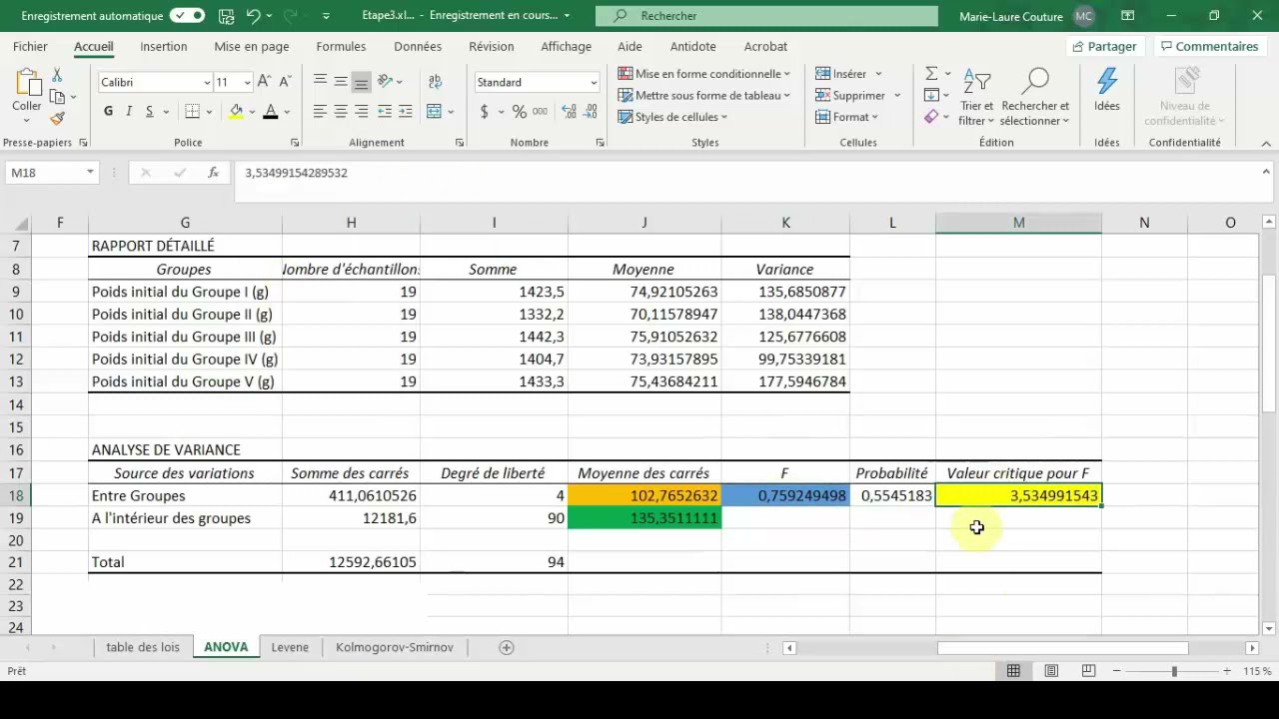Image resolution: width=1279 pixels, height=719 pixels.
Task: Toggle Bold (G) formatting
Action: click(x=108, y=112)
